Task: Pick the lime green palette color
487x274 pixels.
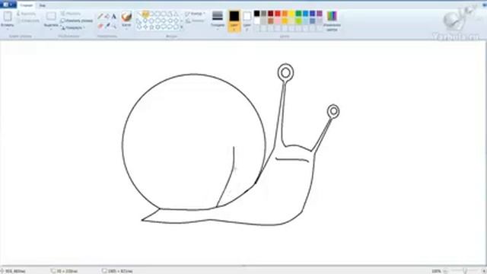Action: point(298,21)
